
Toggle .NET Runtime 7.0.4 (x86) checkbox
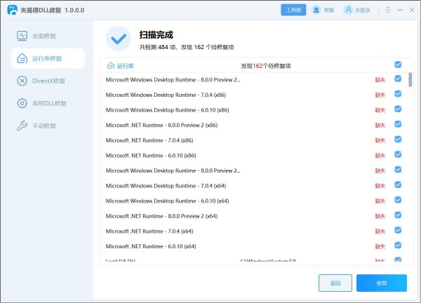pos(398,140)
